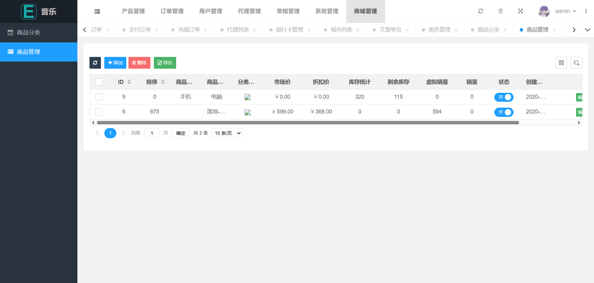This screenshot has height=283, width=594.
Task: Switch to the 角色管理 tab
Action: pos(439,30)
